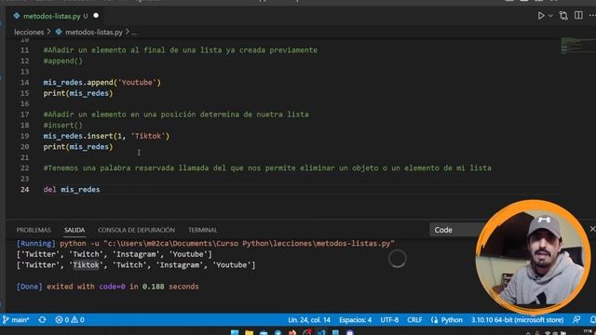Viewport: 596px width, 335px height.
Task: Click the main* git branch indicator
Action: (16, 320)
